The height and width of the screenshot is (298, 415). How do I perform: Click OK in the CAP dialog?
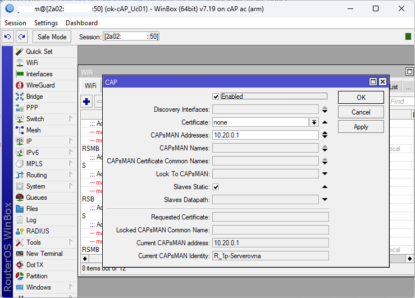[361, 98]
